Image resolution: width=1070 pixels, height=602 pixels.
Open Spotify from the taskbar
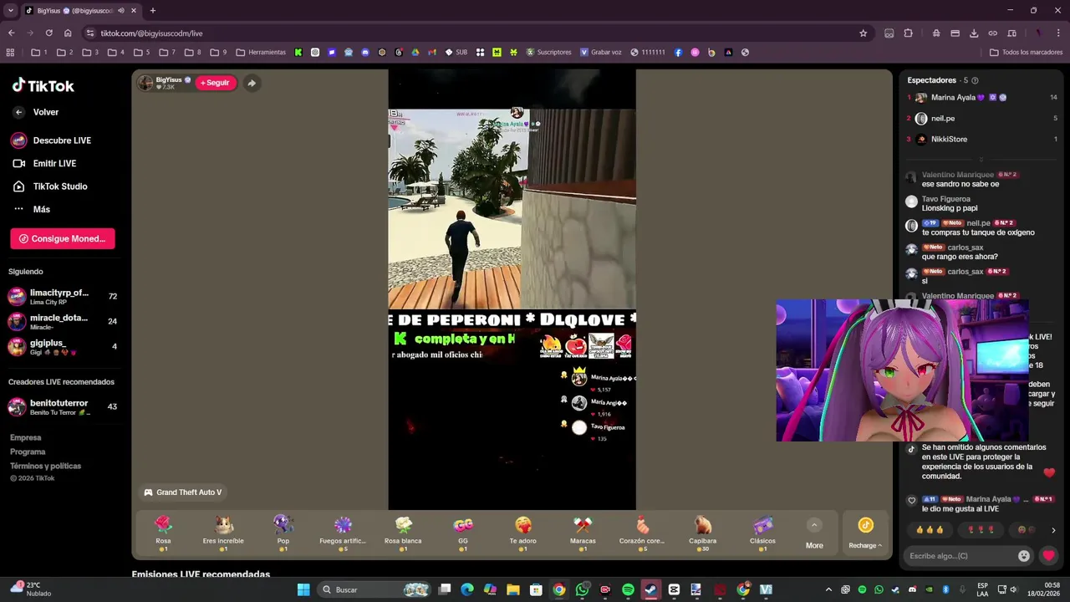(628, 589)
